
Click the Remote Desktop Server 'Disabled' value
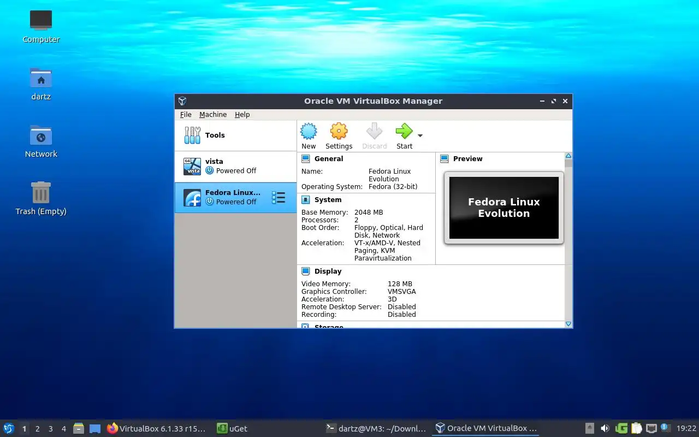tap(401, 306)
